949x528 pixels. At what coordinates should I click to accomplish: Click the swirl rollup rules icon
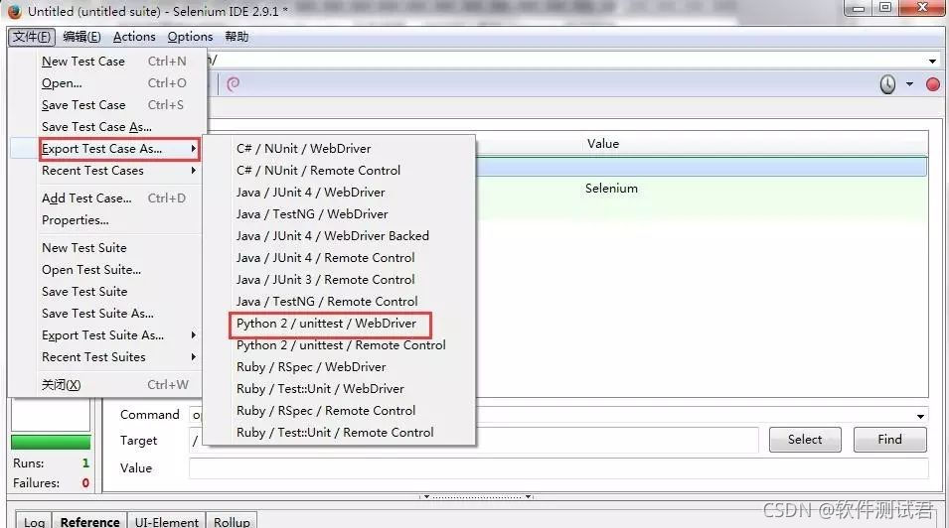point(234,84)
